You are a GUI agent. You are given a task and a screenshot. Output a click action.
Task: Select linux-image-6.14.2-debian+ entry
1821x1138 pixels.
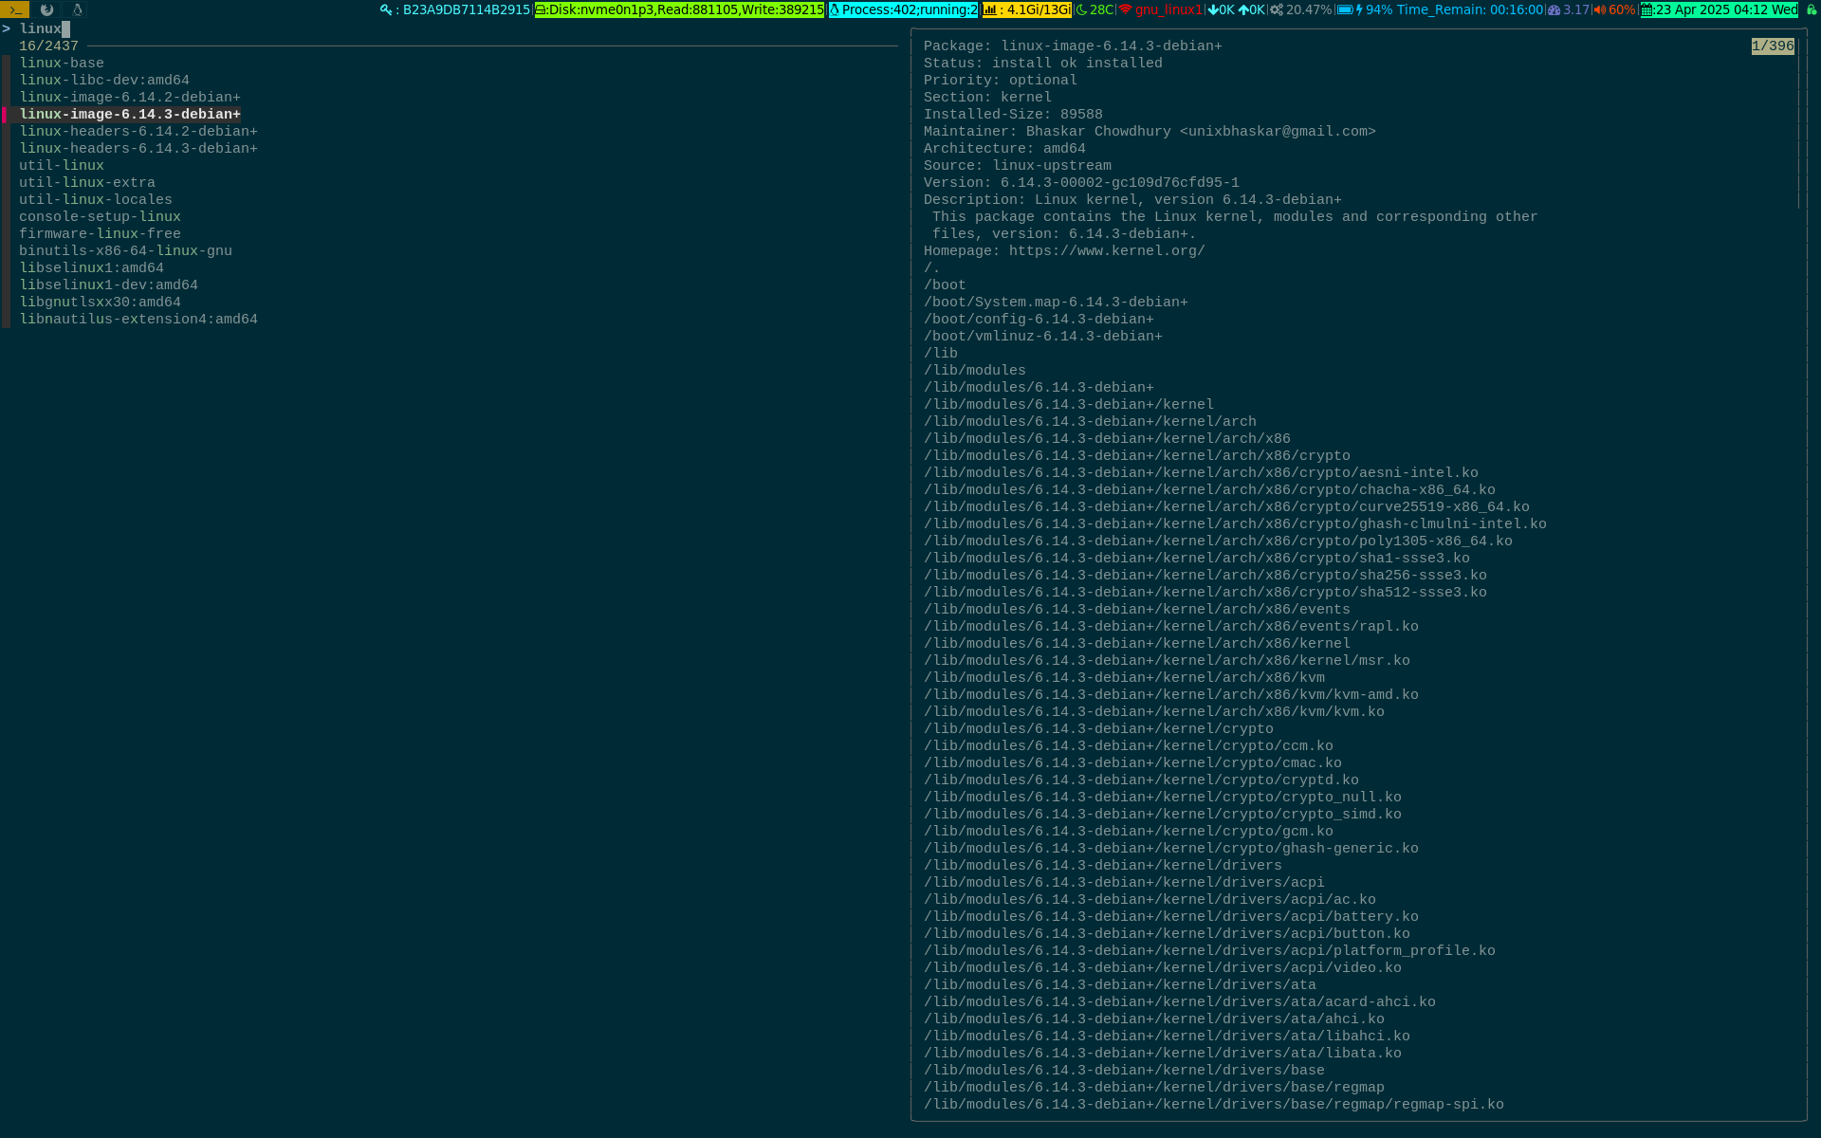130,98
